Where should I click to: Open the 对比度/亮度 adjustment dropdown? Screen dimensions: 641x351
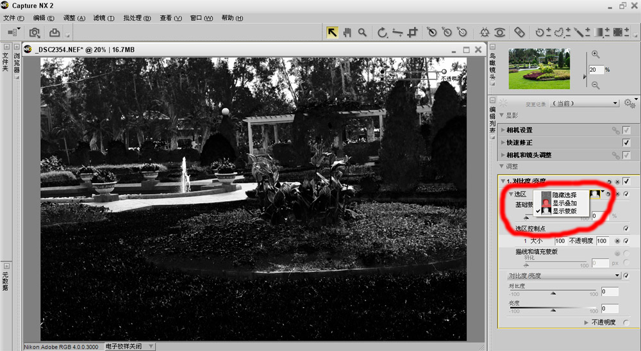(564, 275)
